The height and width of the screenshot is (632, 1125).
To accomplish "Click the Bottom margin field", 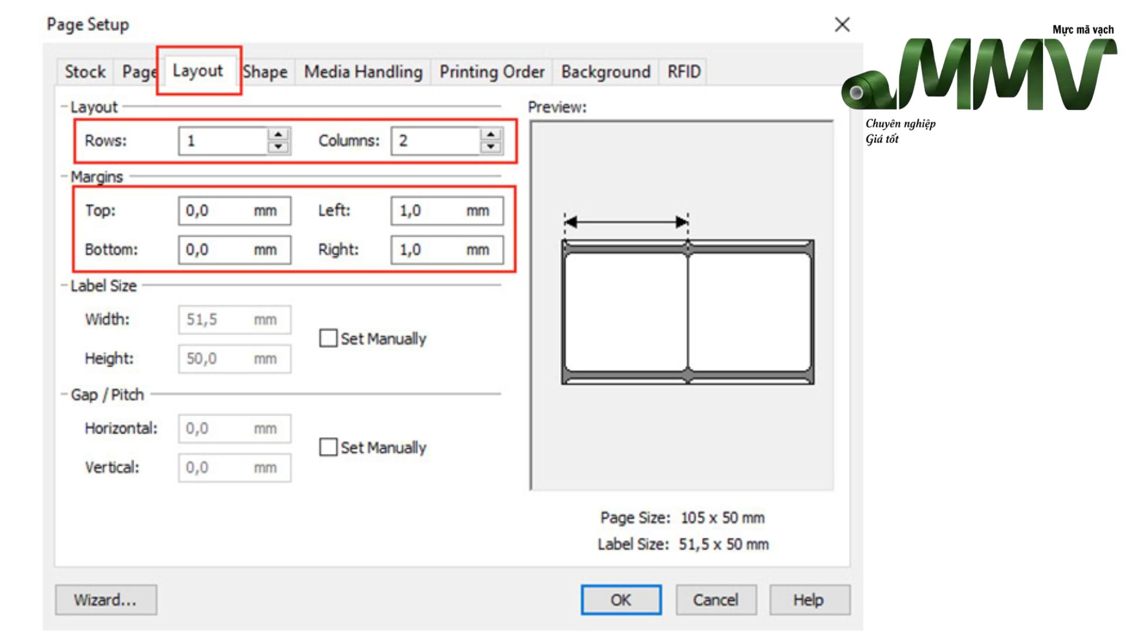I will pyautogui.click(x=234, y=250).
